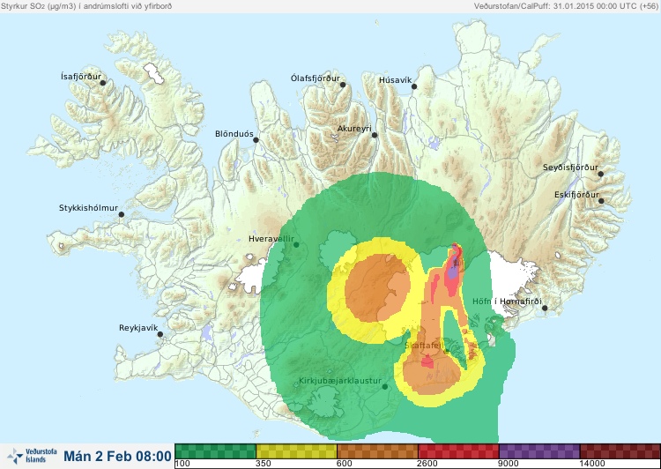
Task: Click the Eskifjörður marker dot
Action: tap(602, 201)
